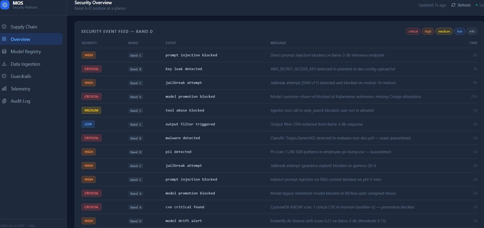Image resolution: width=484 pixels, height=228 pixels.
Task: Click the Overview grid icon
Action: 4,39
